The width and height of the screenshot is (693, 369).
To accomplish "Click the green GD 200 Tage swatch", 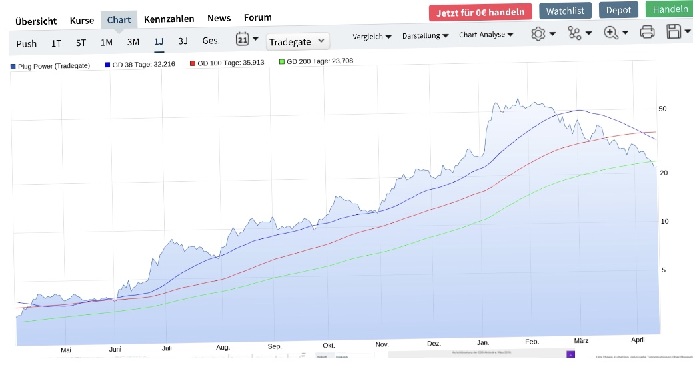I will pos(281,61).
